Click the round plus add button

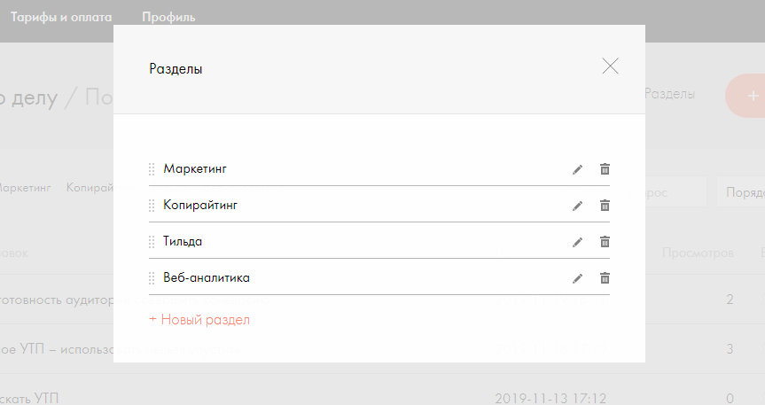click(745, 96)
